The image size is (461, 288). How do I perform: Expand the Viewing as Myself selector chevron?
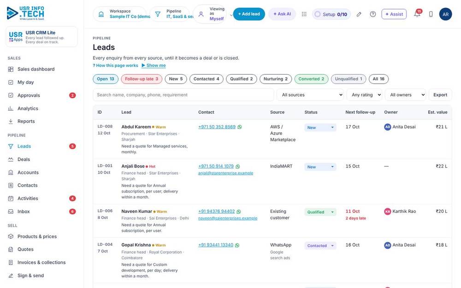231,15
